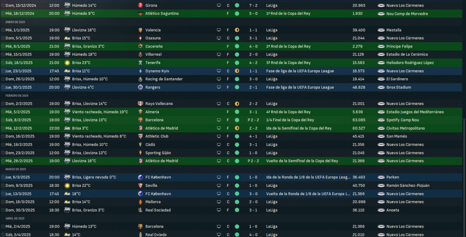This screenshot has width=466, height=237.
Task: Open the 7 - 2 result against Girona
Action: click(254, 5)
